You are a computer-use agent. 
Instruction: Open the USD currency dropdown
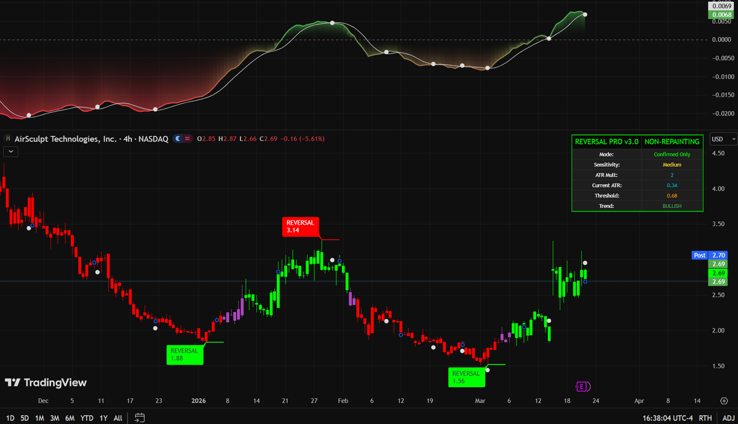point(722,139)
